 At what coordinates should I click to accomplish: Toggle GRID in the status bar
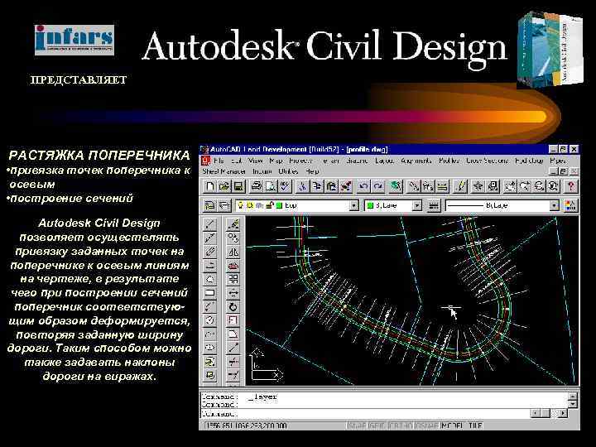tap(377, 425)
